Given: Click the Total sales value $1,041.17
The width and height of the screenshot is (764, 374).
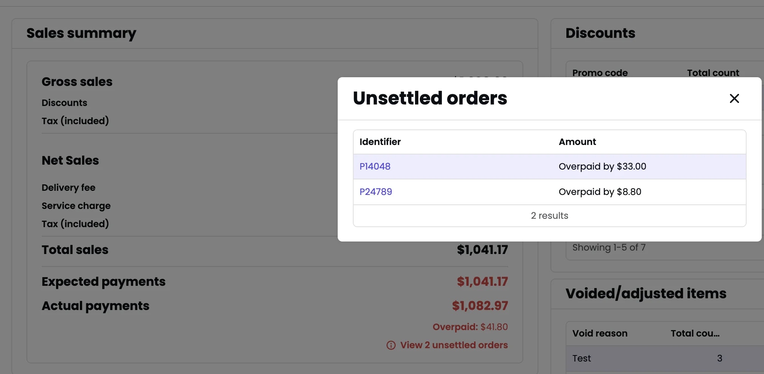Looking at the screenshot, I should pos(482,249).
